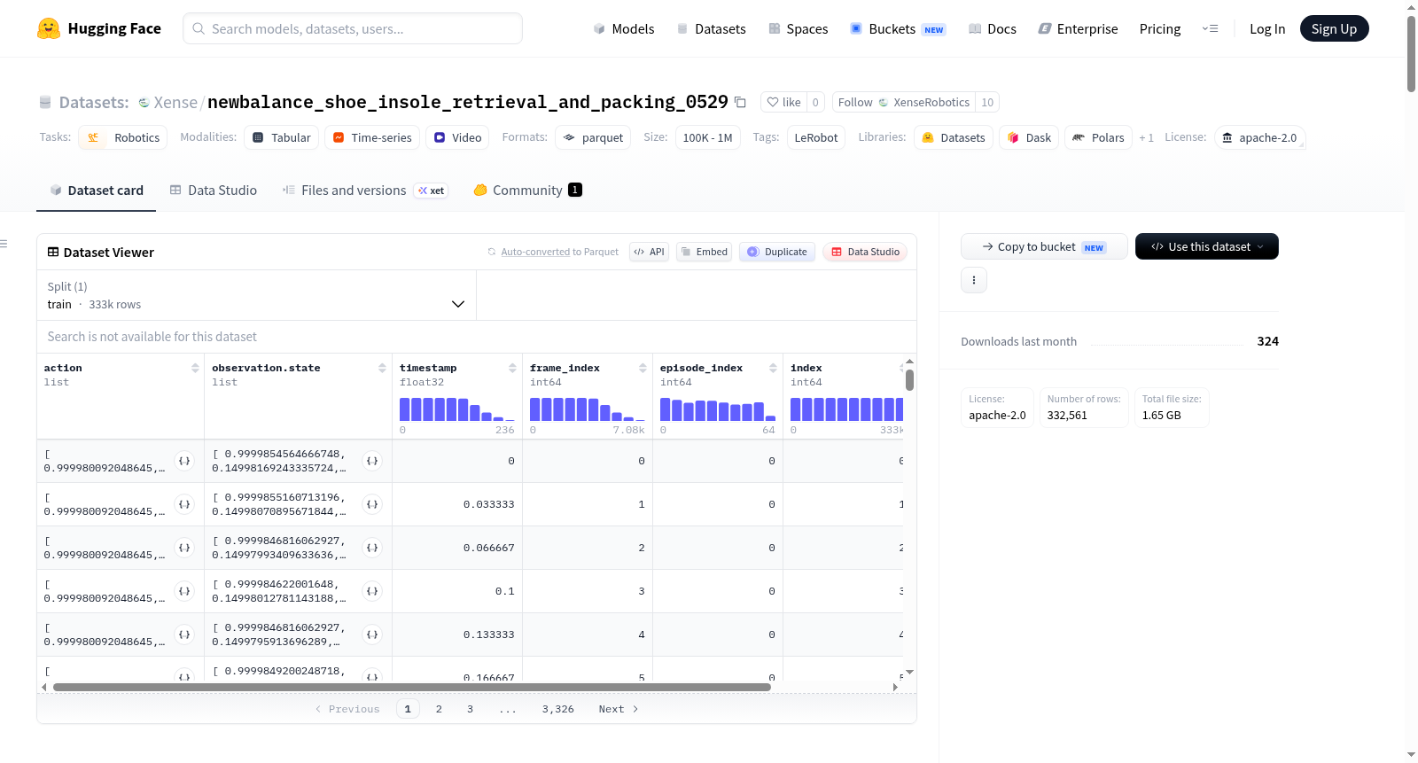Click the Embed button
The height and width of the screenshot is (763, 1418).
coord(705,252)
